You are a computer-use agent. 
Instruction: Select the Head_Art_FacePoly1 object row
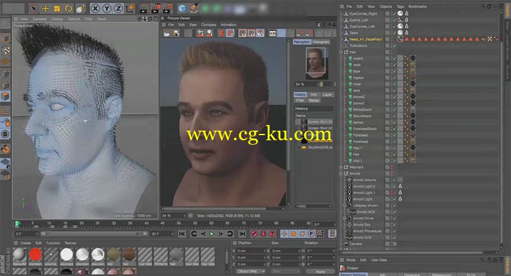(365, 40)
